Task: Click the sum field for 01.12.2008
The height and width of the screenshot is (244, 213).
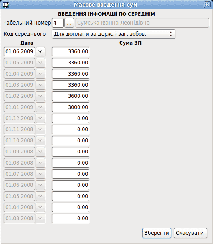Action: point(71,118)
